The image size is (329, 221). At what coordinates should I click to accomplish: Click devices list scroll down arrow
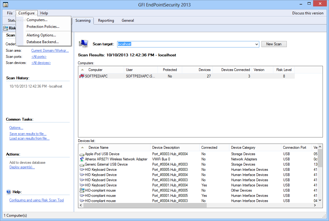[x=320, y=200]
